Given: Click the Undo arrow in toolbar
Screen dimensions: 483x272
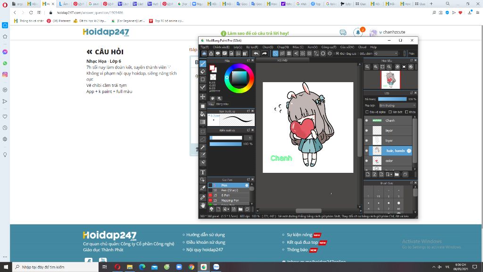Looking at the screenshot, I should (x=256, y=53).
